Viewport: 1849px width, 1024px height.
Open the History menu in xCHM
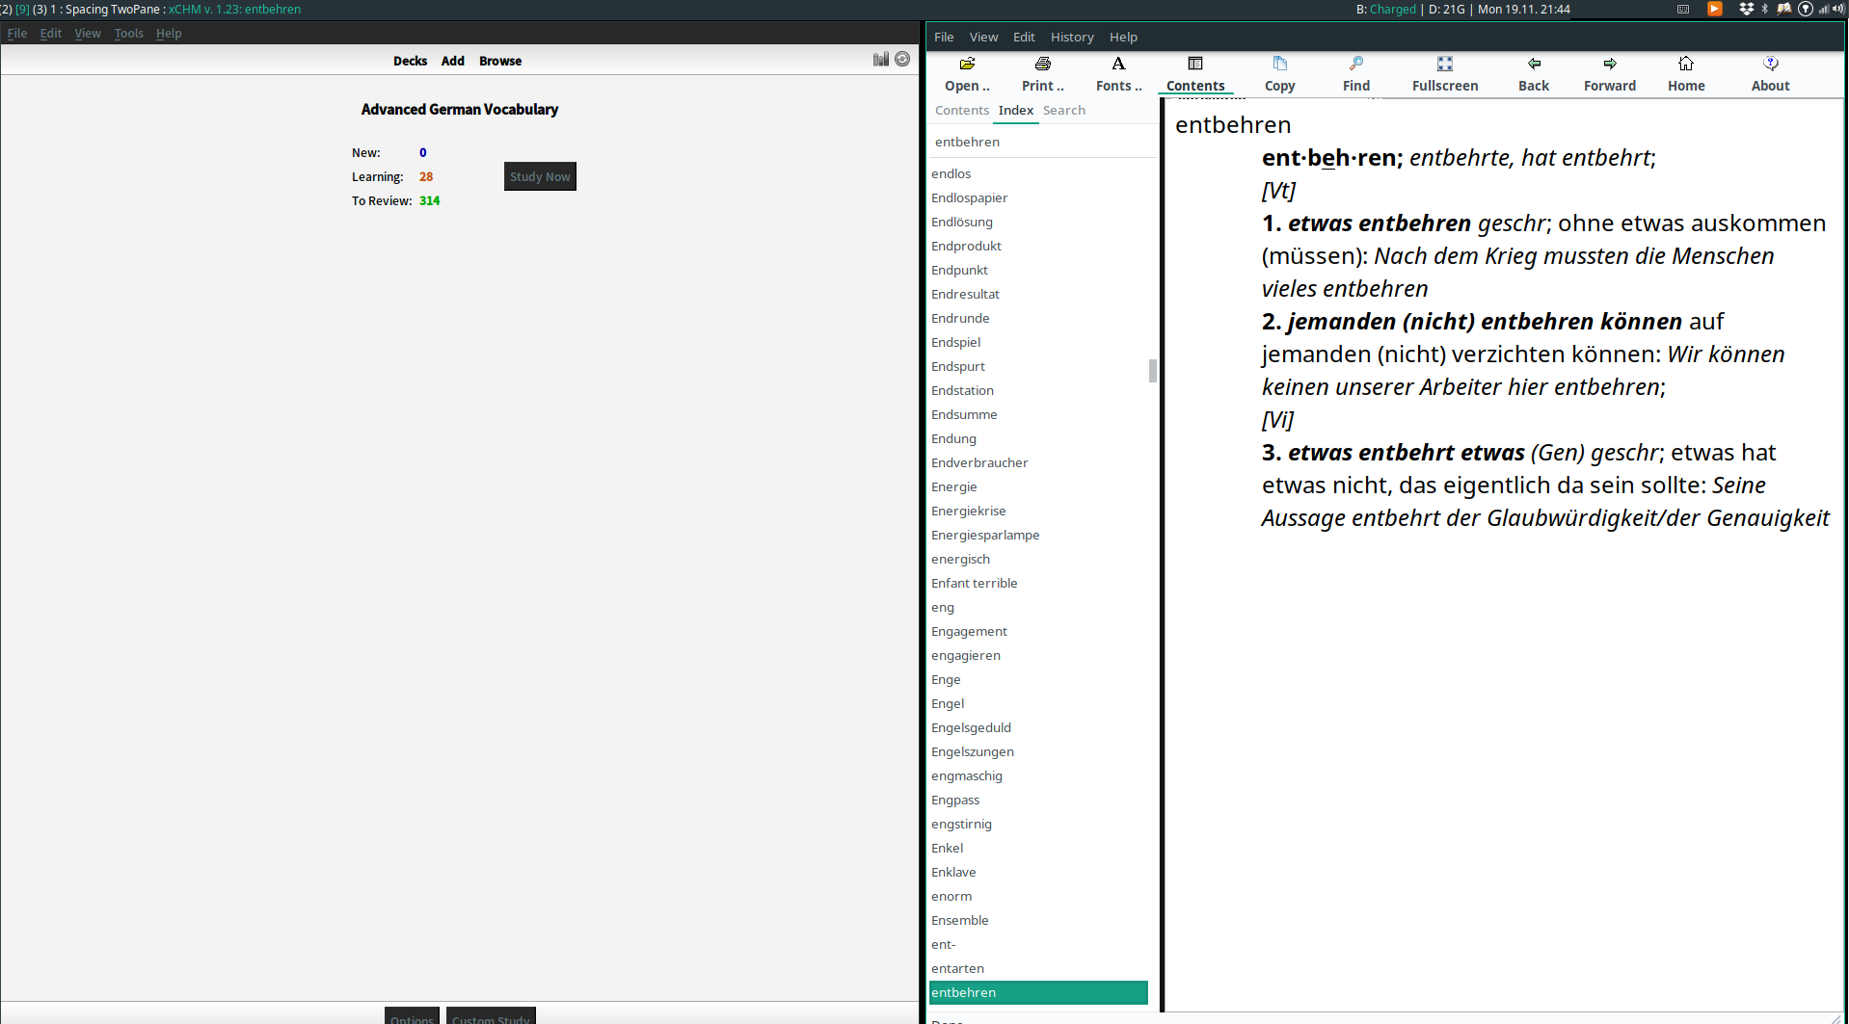tap(1072, 37)
